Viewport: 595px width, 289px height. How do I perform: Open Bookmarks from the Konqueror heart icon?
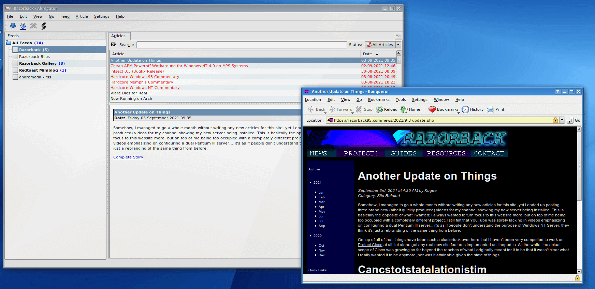click(432, 109)
